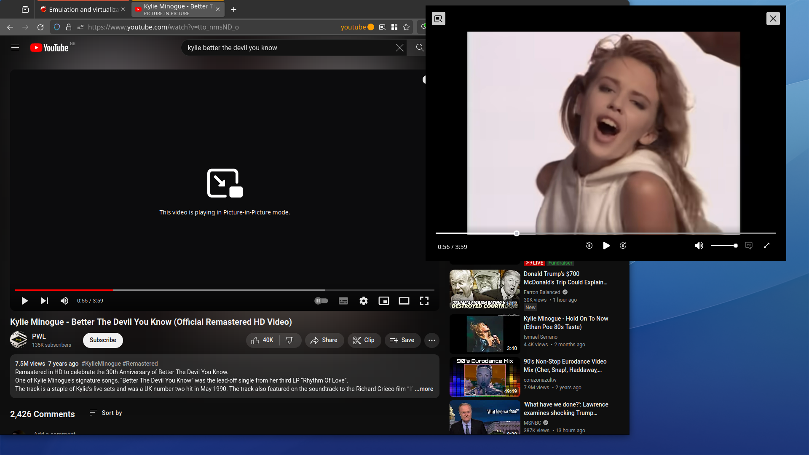This screenshot has width=809, height=455.
Task: Go to YouTube home logo
Action: (x=49, y=48)
